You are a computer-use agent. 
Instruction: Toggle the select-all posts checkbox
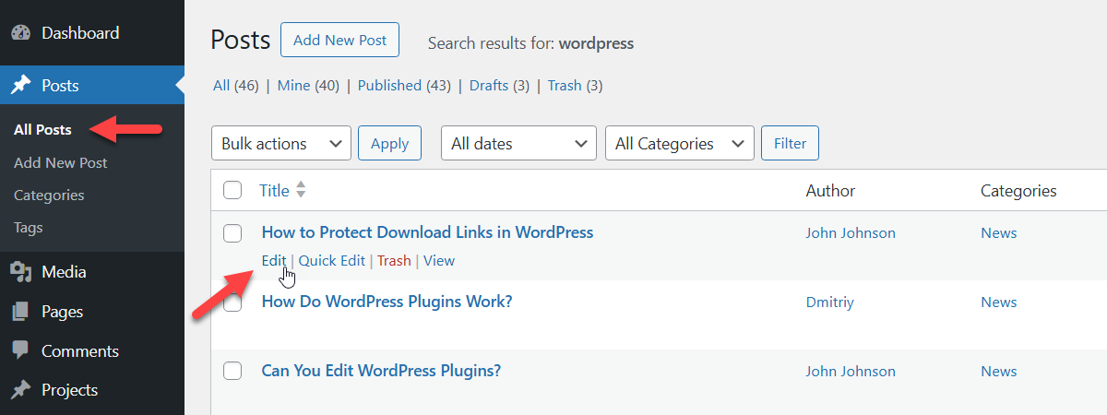click(x=232, y=191)
